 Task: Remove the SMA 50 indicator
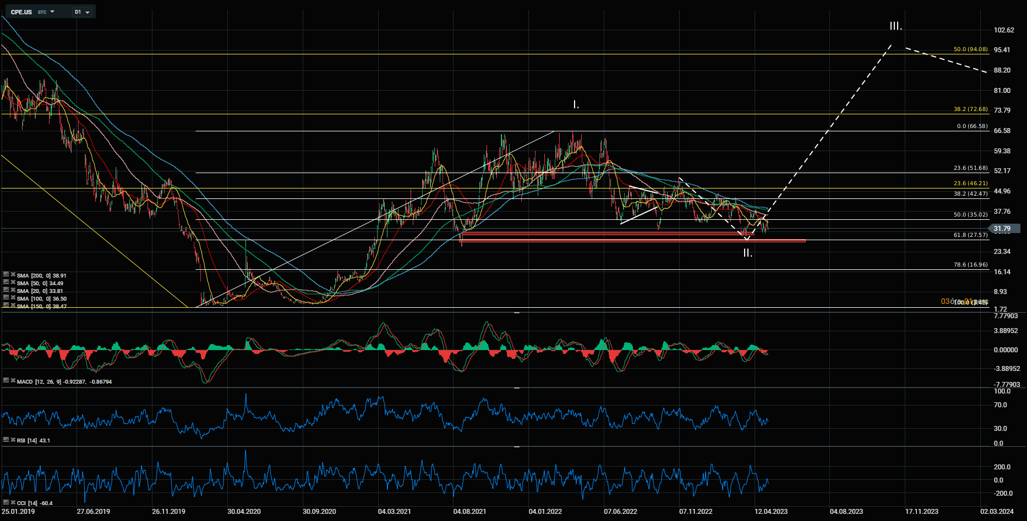click(13, 282)
